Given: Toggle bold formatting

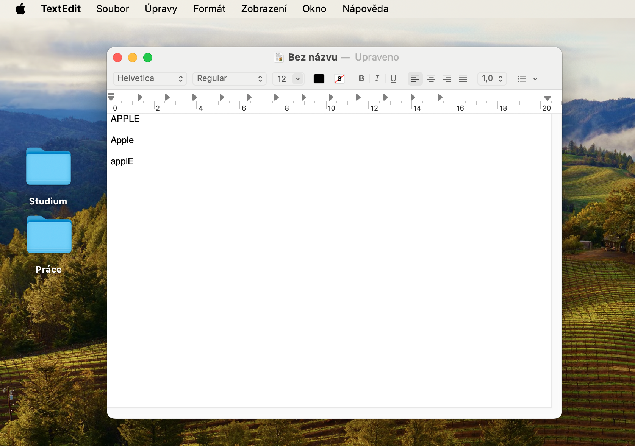Looking at the screenshot, I should pyautogui.click(x=361, y=78).
